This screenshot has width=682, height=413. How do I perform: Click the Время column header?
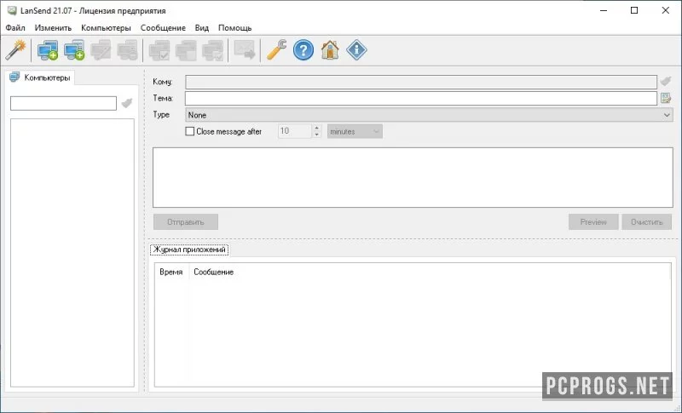(x=171, y=272)
